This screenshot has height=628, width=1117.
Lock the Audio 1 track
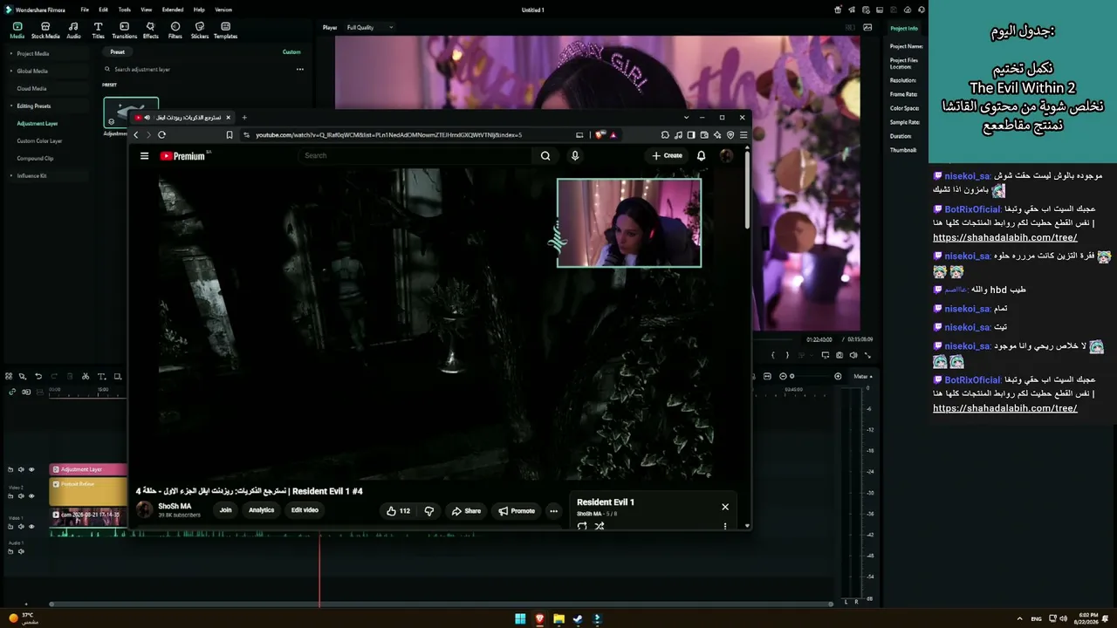10,551
